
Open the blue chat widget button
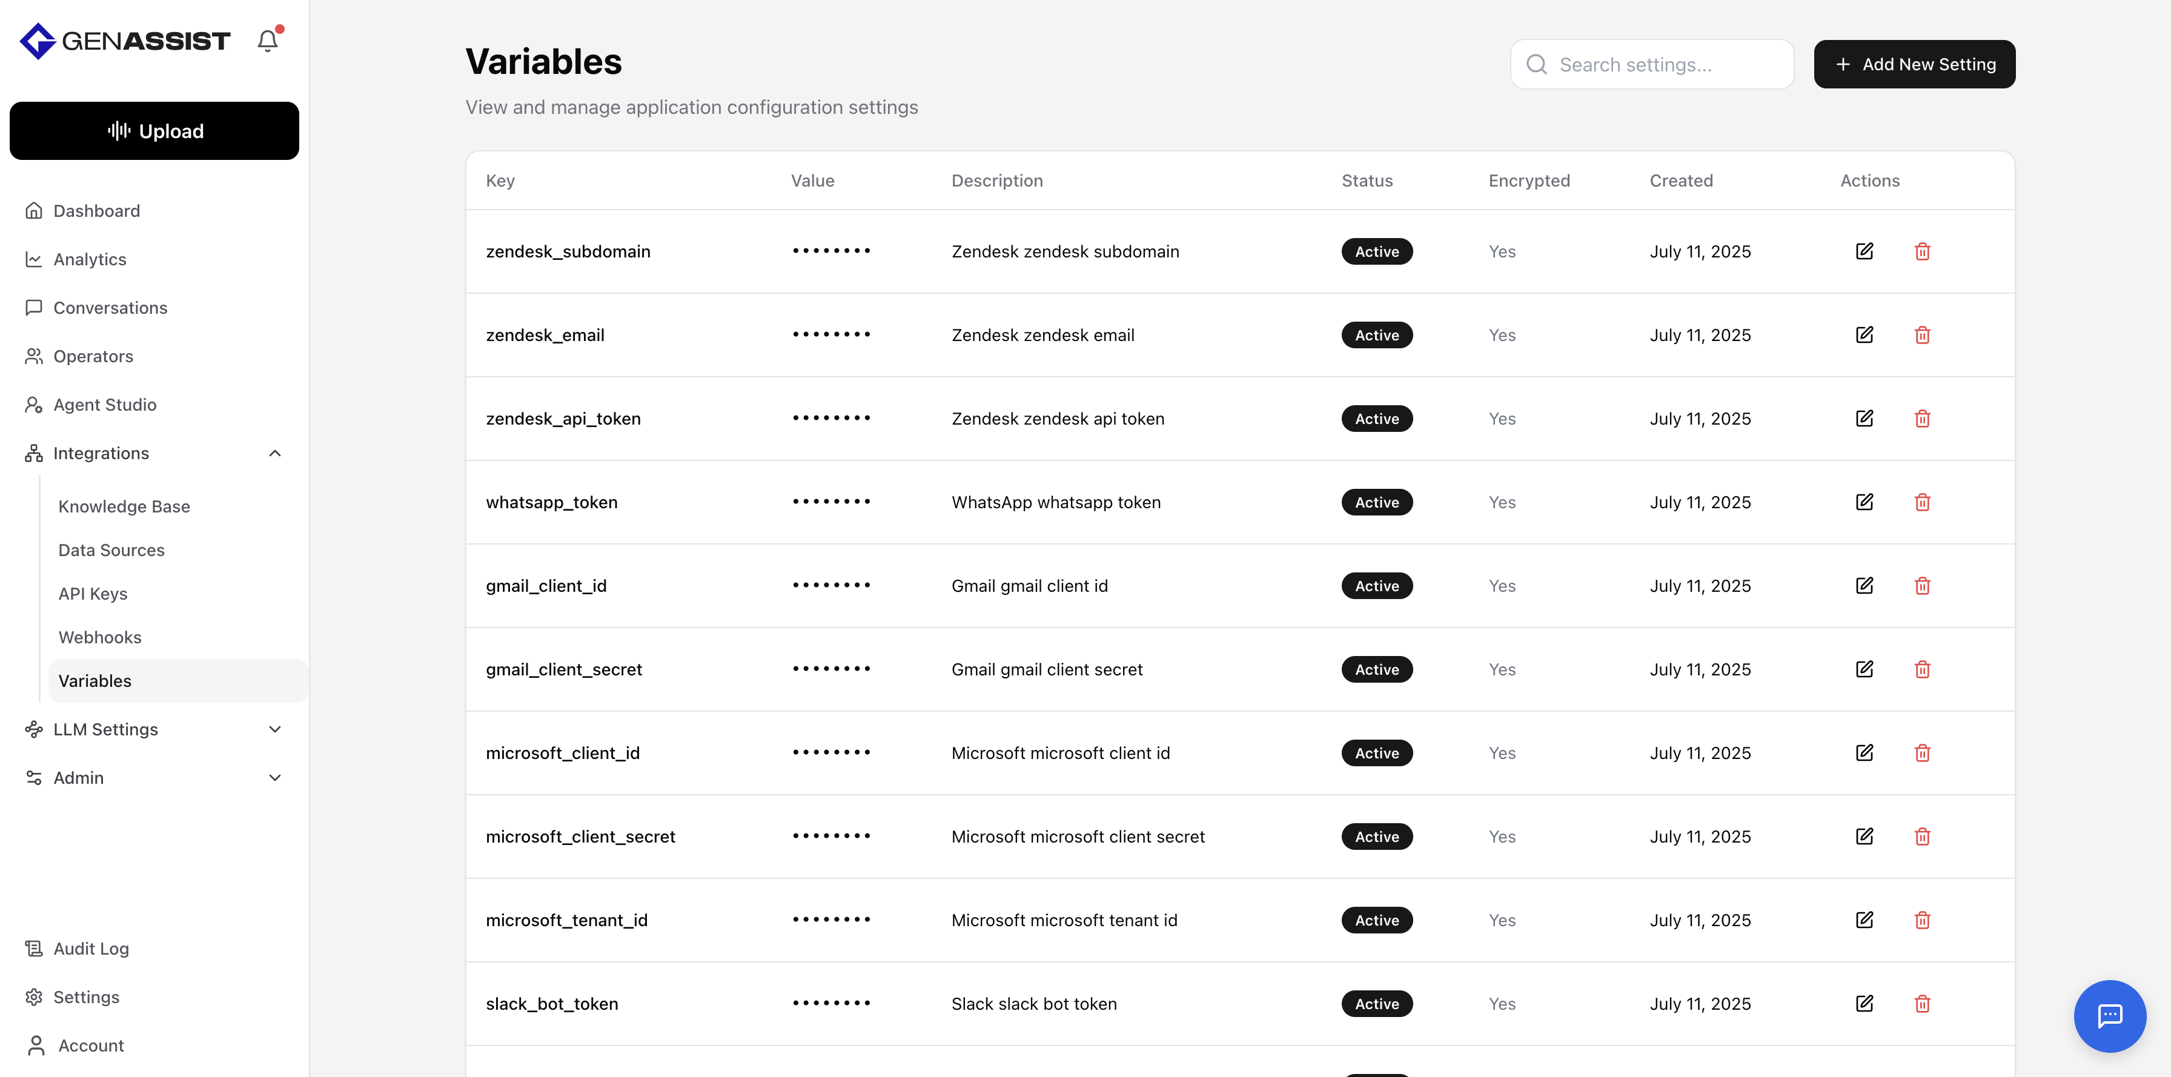2109,1015
